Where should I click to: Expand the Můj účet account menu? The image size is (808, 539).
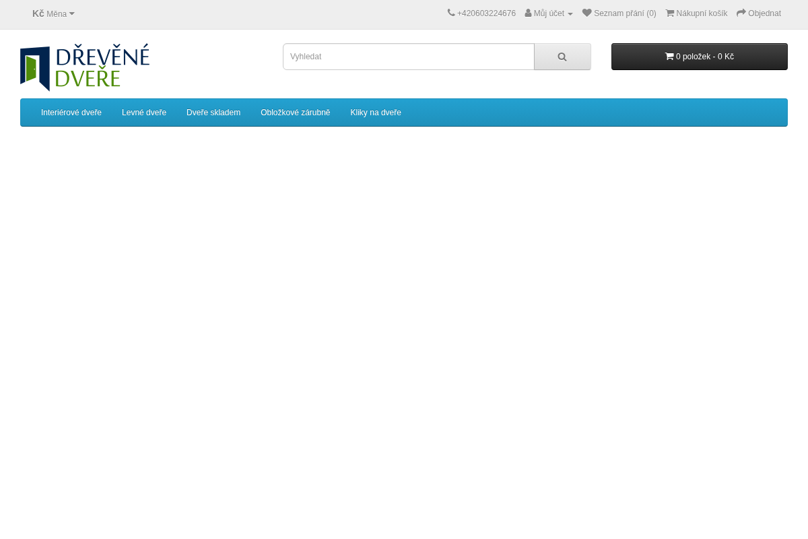pyautogui.click(x=549, y=13)
